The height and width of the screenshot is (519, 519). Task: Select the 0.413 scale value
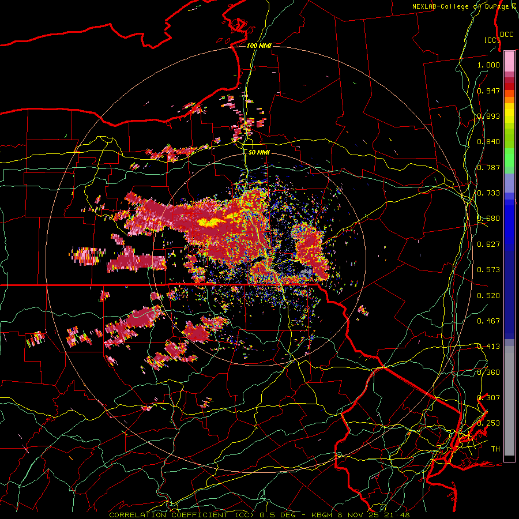[488, 347]
